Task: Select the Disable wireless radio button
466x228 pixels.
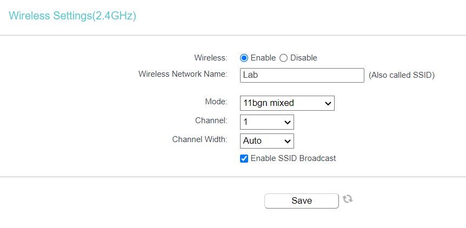Action: pos(283,58)
